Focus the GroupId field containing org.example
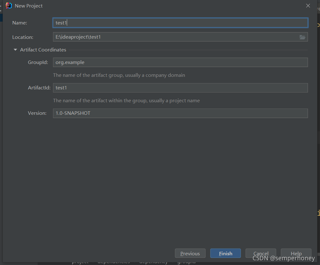The image size is (320, 265). tap(180, 62)
